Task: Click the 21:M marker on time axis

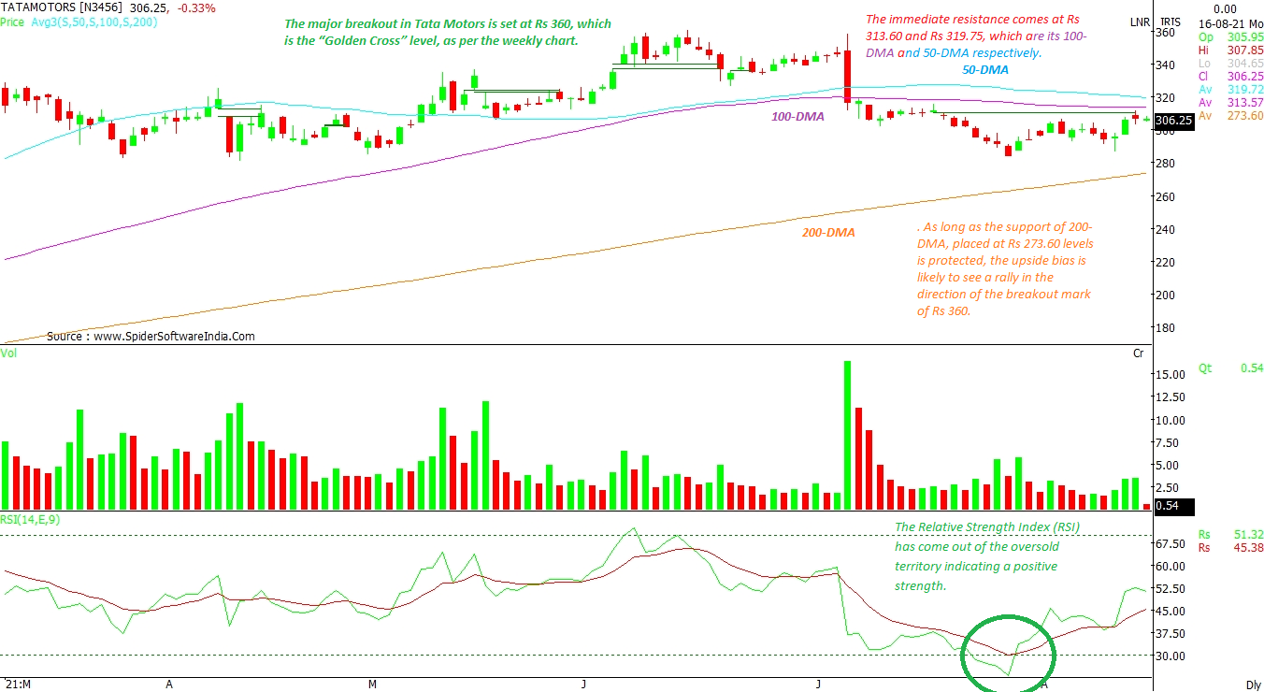Action: tap(17, 685)
